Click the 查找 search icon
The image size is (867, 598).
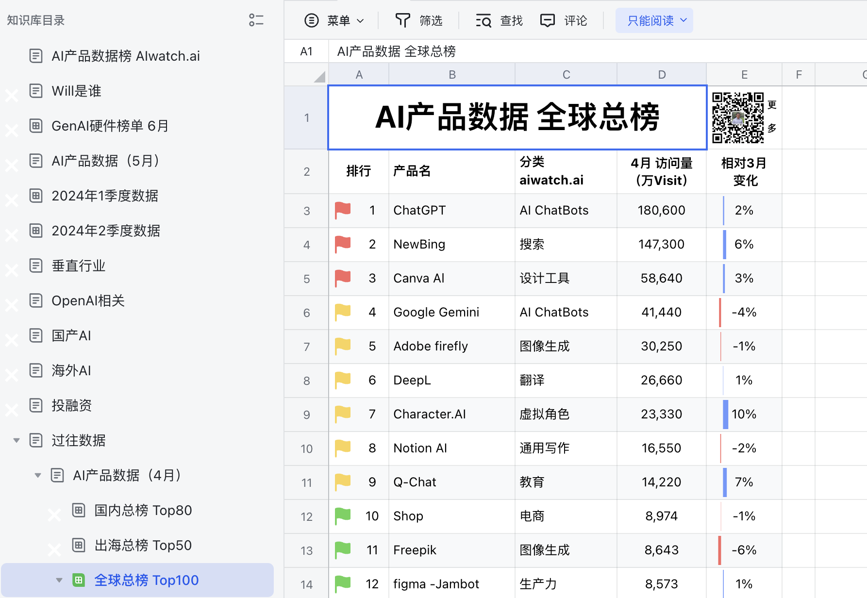(484, 20)
